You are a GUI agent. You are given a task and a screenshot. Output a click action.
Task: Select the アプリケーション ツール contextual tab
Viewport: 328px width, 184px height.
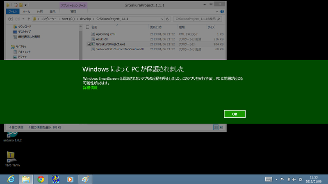pos(73,5)
